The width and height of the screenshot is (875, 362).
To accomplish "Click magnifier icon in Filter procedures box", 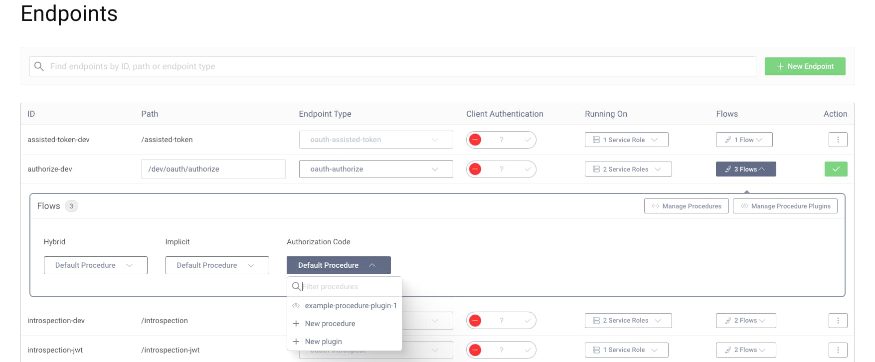I will (296, 287).
